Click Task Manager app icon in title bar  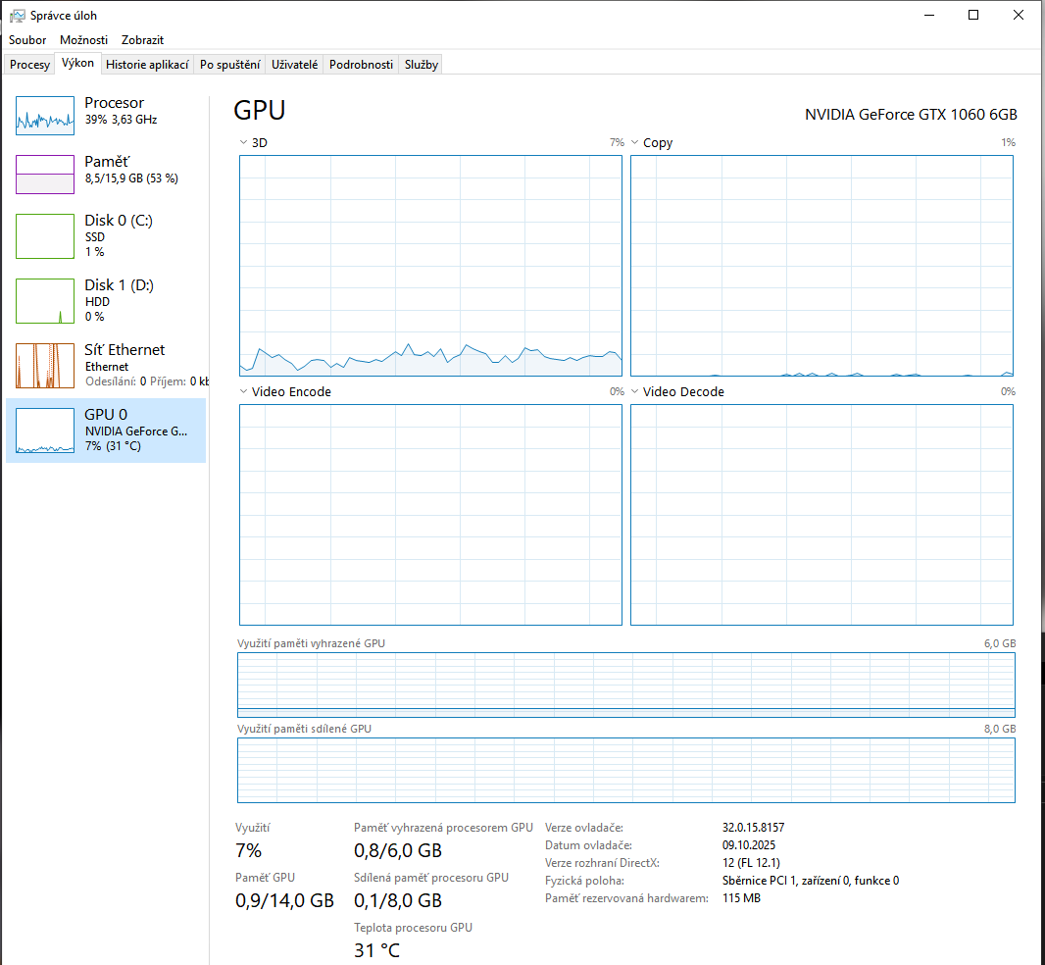tap(18, 16)
